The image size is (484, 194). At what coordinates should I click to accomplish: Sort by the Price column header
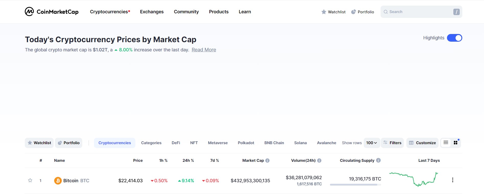[x=138, y=161]
